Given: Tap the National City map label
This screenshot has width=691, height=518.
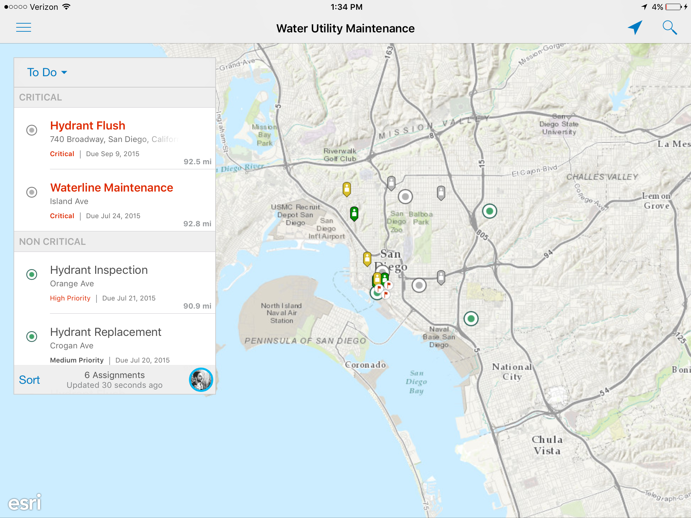Looking at the screenshot, I should [512, 372].
